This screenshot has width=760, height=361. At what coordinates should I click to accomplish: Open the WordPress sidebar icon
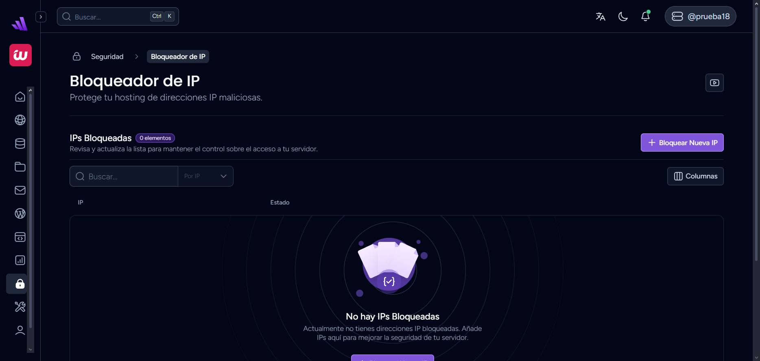coord(20,213)
